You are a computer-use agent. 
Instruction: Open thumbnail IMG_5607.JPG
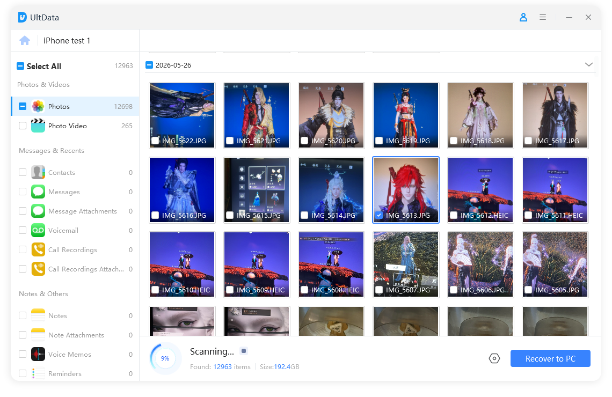pos(406,264)
